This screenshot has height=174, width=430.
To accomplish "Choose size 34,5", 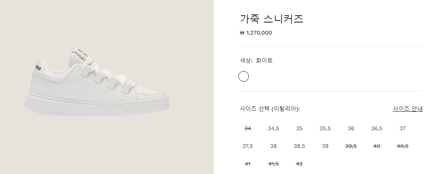I will point(273,129).
